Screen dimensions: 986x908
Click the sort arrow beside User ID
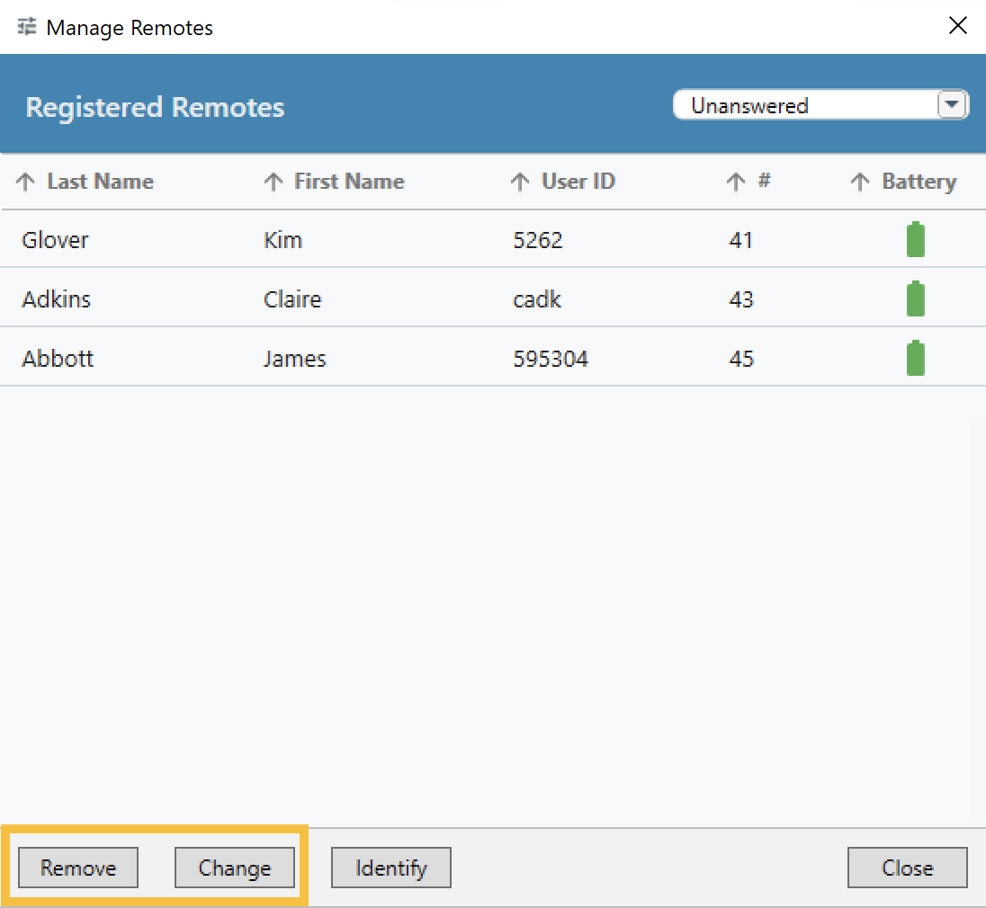pyautogui.click(x=520, y=182)
